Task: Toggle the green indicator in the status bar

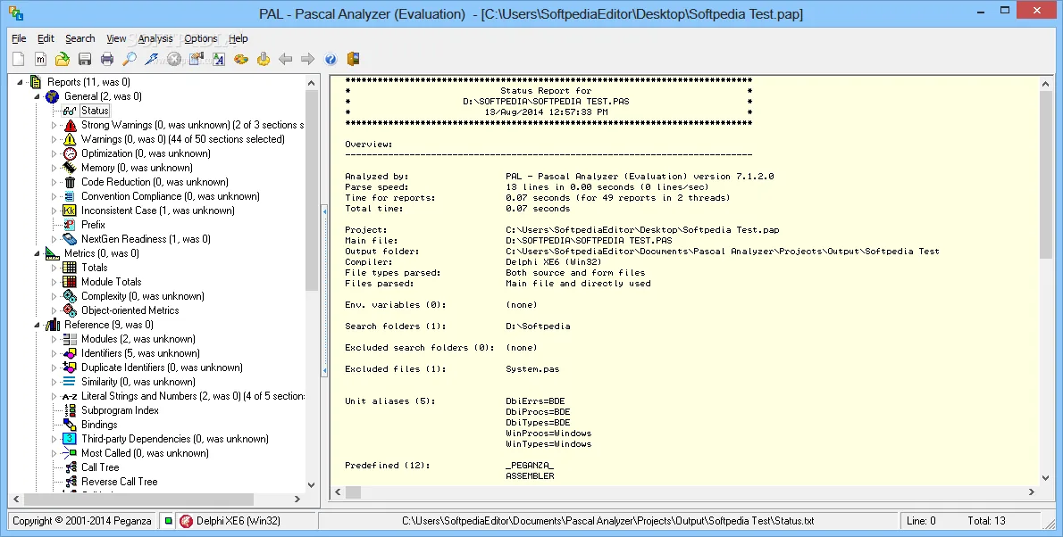Action: tap(168, 521)
